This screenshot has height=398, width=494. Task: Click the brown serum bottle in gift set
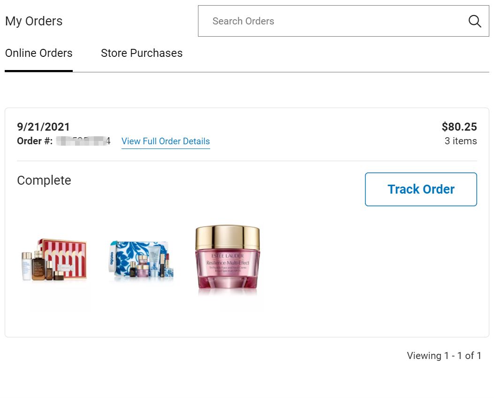coord(38,266)
